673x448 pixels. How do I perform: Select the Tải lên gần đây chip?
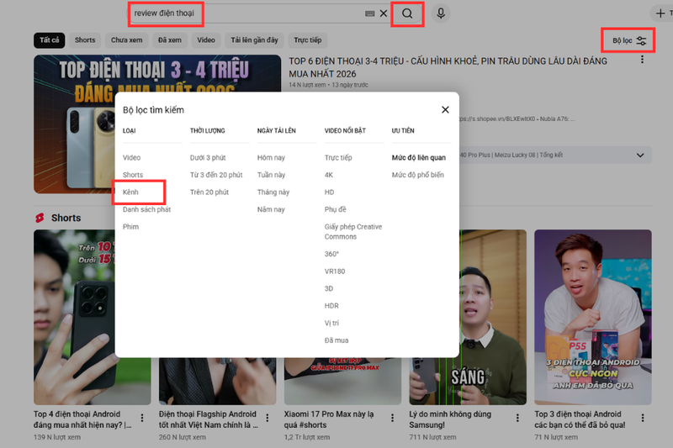(255, 40)
